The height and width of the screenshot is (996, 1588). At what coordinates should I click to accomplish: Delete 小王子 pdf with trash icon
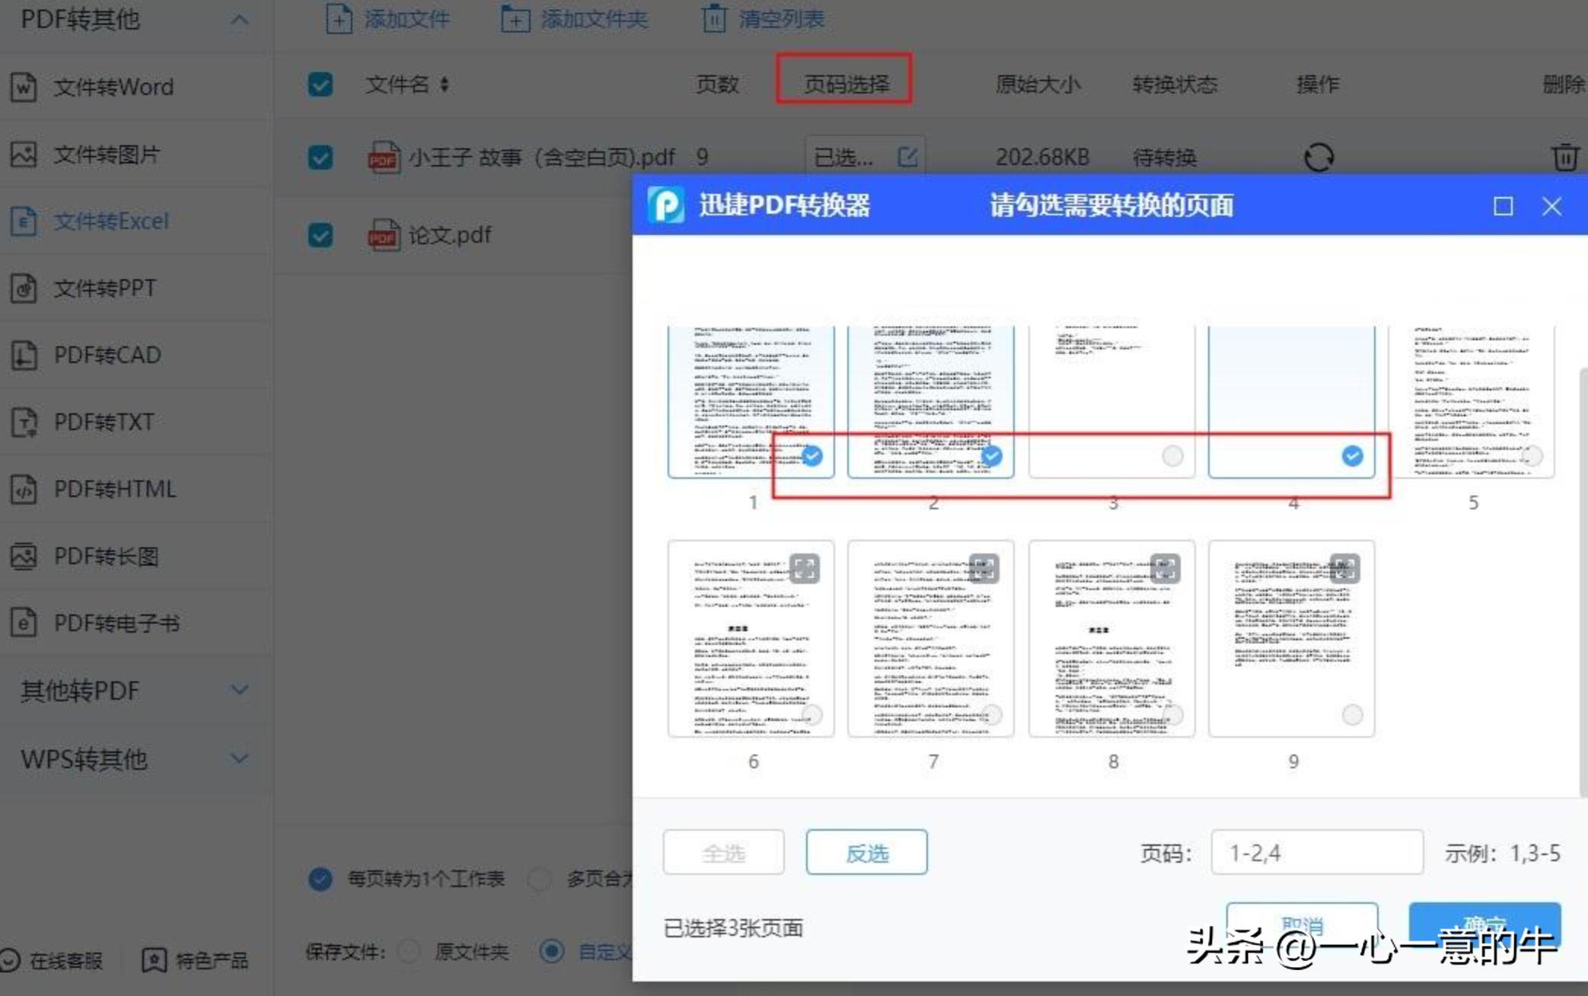(x=1565, y=157)
